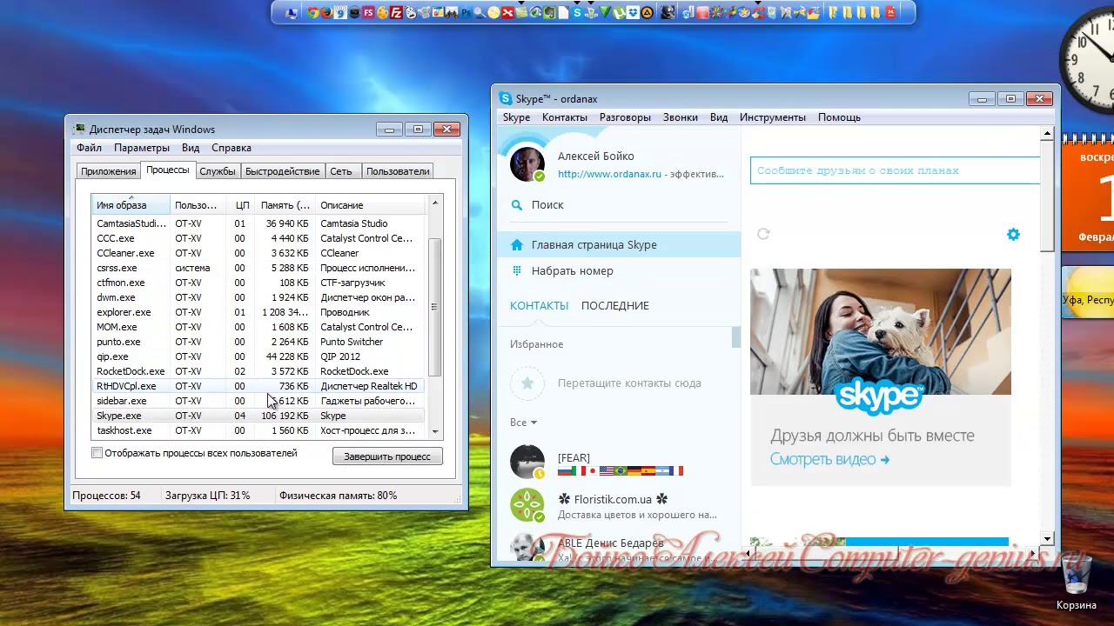Click Skype right panel scroll down arrow
The width and height of the screenshot is (1114, 626).
pos(1048,539)
